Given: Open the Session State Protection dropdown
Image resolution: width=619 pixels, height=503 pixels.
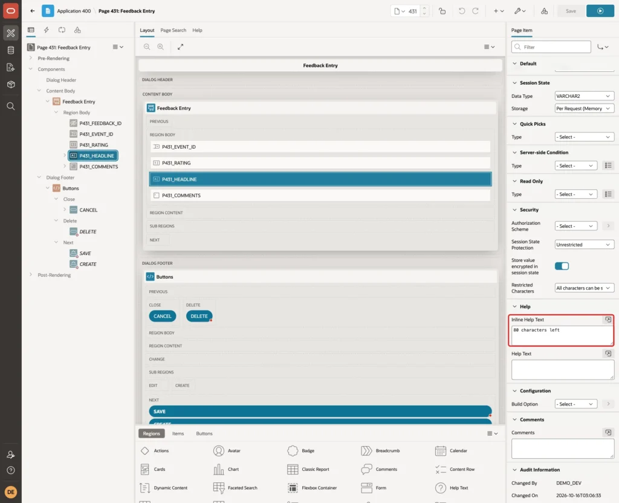Looking at the screenshot, I should tap(585, 245).
